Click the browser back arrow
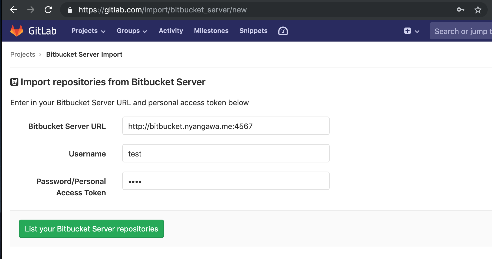Viewport: 492px width, 259px height. 14,10
